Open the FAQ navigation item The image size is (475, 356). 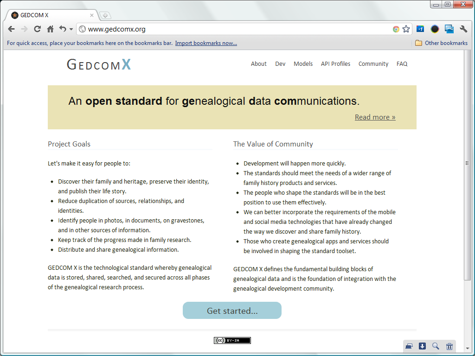pyautogui.click(x=402, y=64)
